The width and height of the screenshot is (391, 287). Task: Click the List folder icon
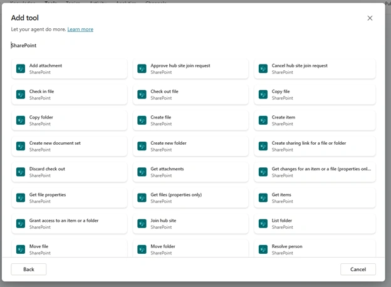coord(263,224)
